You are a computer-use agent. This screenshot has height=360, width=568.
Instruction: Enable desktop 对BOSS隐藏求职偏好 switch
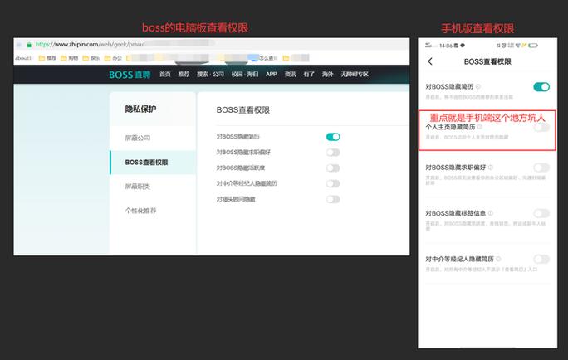coord(333,153)
